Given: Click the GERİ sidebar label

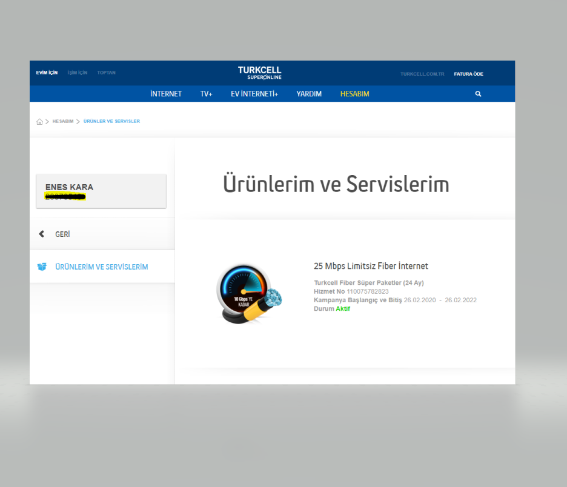Looking at the screenshot, I should tap(62, 234).
